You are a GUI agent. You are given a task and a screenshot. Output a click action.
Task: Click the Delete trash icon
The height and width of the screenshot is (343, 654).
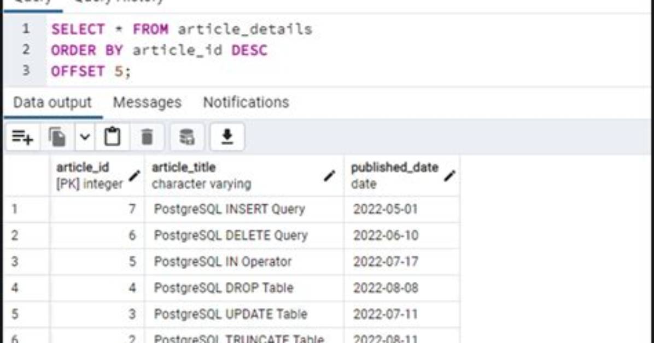pyautogui.click(x=147, y=137)
